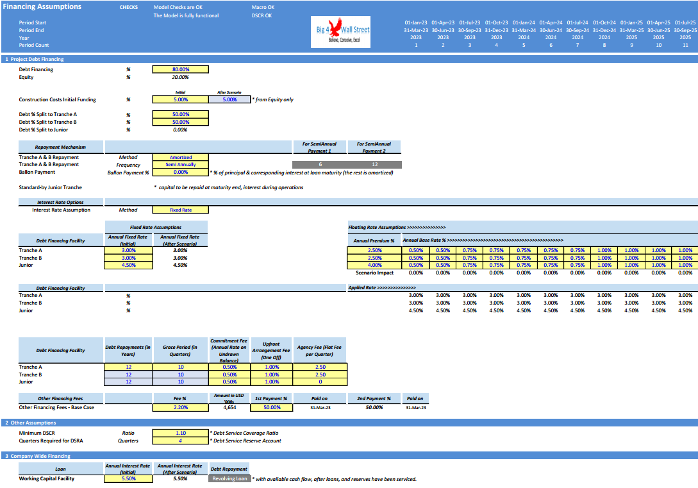Click the 1st Payment 50.00% cell
698x488 pixels.
[x=272, y=407]
